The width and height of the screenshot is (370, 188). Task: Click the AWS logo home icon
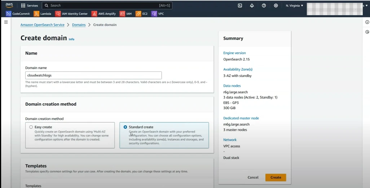coord(9,5)
